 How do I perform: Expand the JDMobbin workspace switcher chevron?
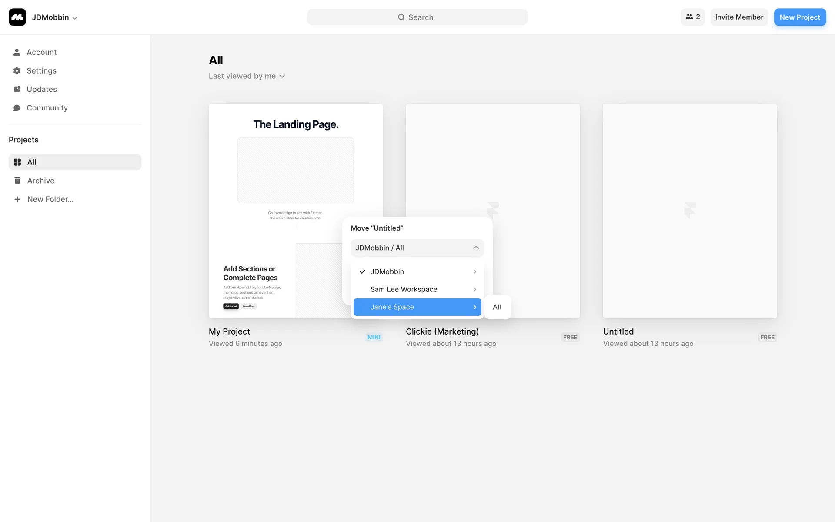[x=75, y=18]
